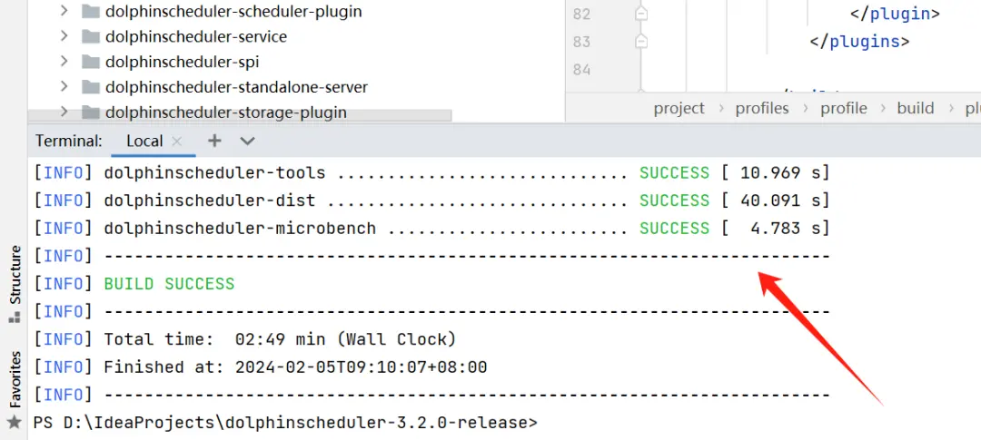Switch to the Local terminal tab

click(144, 141)
